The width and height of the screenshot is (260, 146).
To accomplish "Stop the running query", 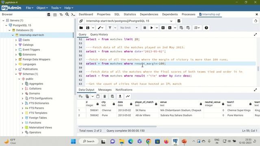I will [145, 28].
